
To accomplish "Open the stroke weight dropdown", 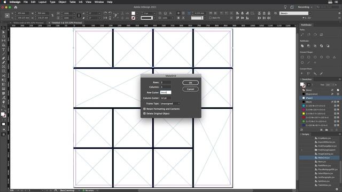I will [x=154, y=13].
